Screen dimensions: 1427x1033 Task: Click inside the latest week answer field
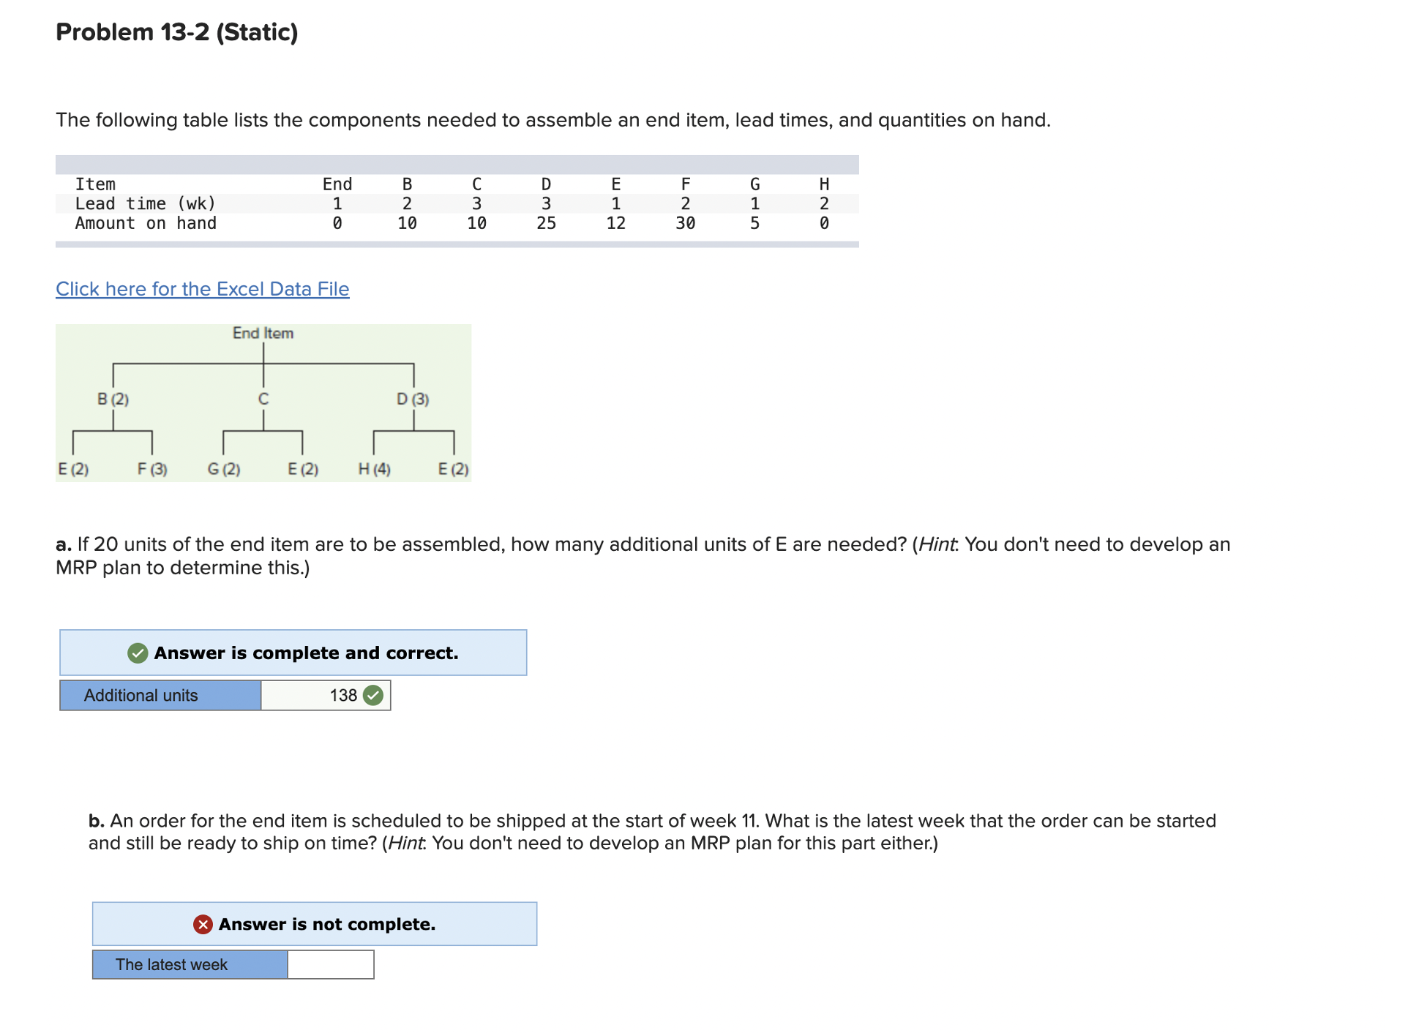(x=330, y=964)
